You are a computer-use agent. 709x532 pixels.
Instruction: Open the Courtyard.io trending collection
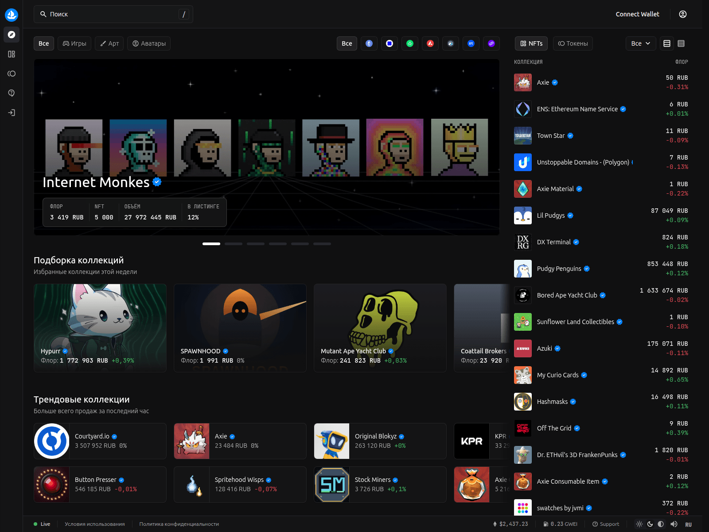click(x=100, y=441)
